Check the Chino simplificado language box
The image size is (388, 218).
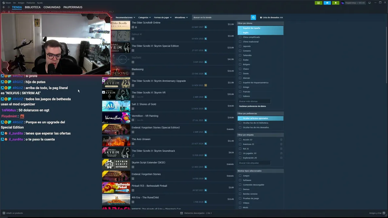(240, 37)
